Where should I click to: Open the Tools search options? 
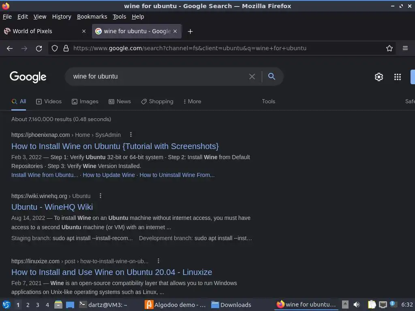[268, 101]
